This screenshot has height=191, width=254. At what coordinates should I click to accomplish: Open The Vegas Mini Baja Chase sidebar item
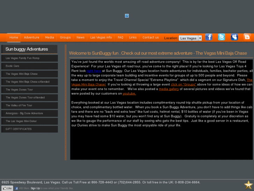(x=29, y=74)
